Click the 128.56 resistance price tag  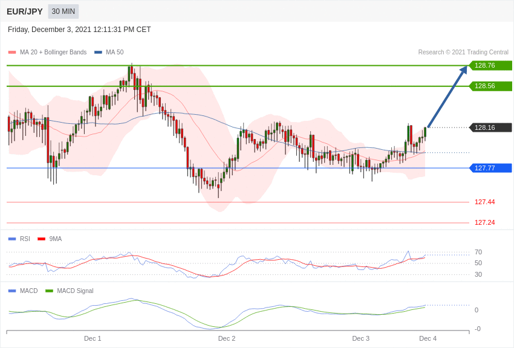(x=491, y=86)
